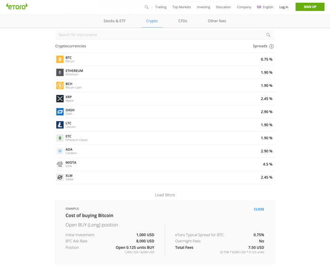Click the DASH row name
This screenshot has height=272, width=330.
70,110
